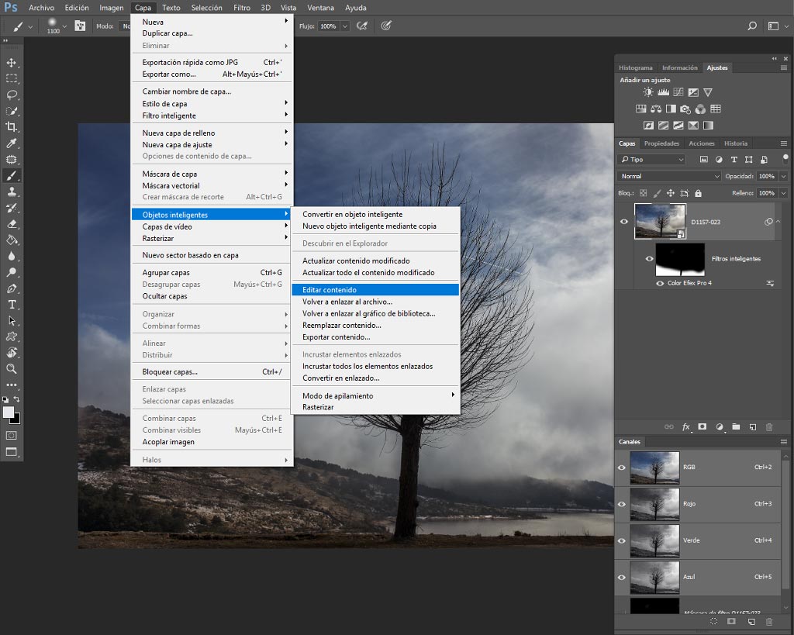Image resolution: width=794 pixels, height=635 pixels.
Task: Toggle visibility of Color Efex Pro 4
Action: [660, 284]
